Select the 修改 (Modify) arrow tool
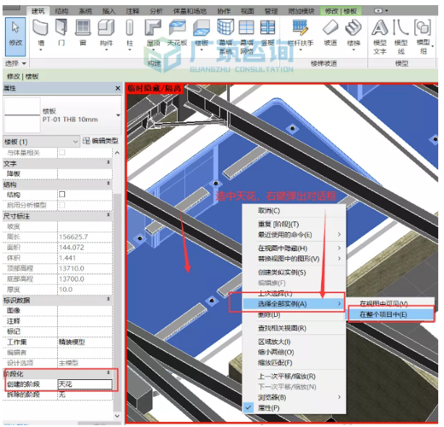Viewport: 444px width, 427px height. pyautogui.click(x=15, y=37)
